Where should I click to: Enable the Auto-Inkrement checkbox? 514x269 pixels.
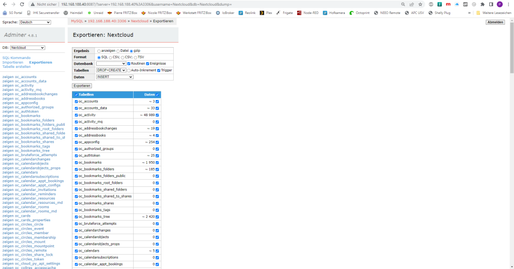tap(129, 70)
